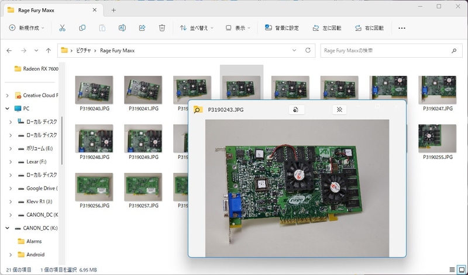The height and width of the screenshot is (275, 468).
Task: Click the 21 個の項目 status text
Action: (19, 270)
